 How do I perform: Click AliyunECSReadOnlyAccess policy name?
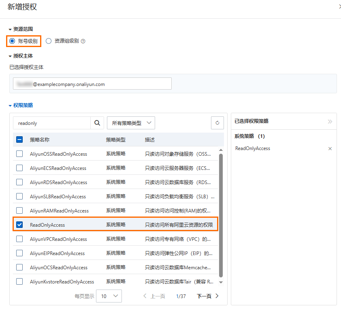(x=58, y=168)
